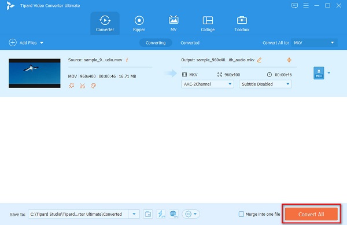The image size is (347, 225).
Task: Open the AAC-2Channel audio dropdown
Action: tap(208, 84)
